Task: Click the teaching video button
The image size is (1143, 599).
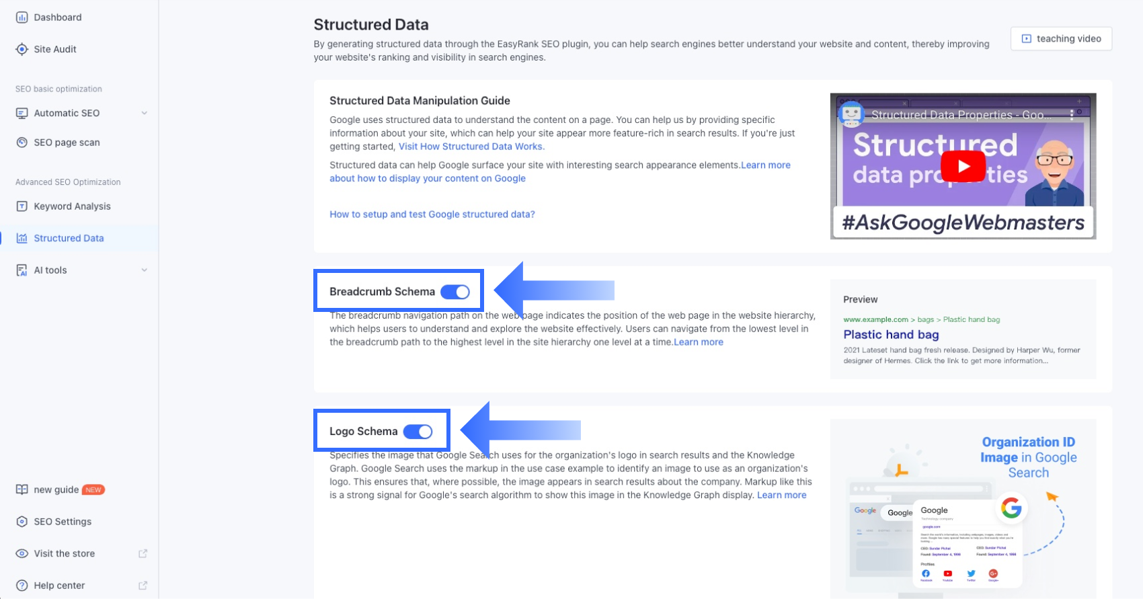Action: tap(1061, 39)
